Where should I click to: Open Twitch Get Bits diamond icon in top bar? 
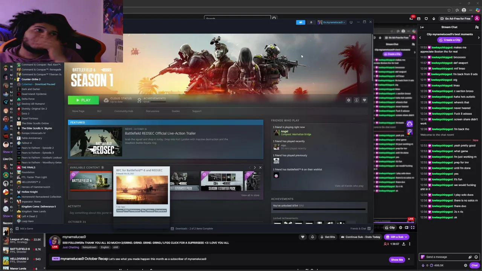(433, 18)
